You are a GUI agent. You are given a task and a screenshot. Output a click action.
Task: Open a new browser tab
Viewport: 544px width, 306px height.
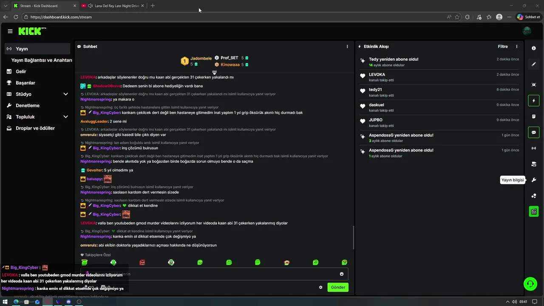coord(153,6)
